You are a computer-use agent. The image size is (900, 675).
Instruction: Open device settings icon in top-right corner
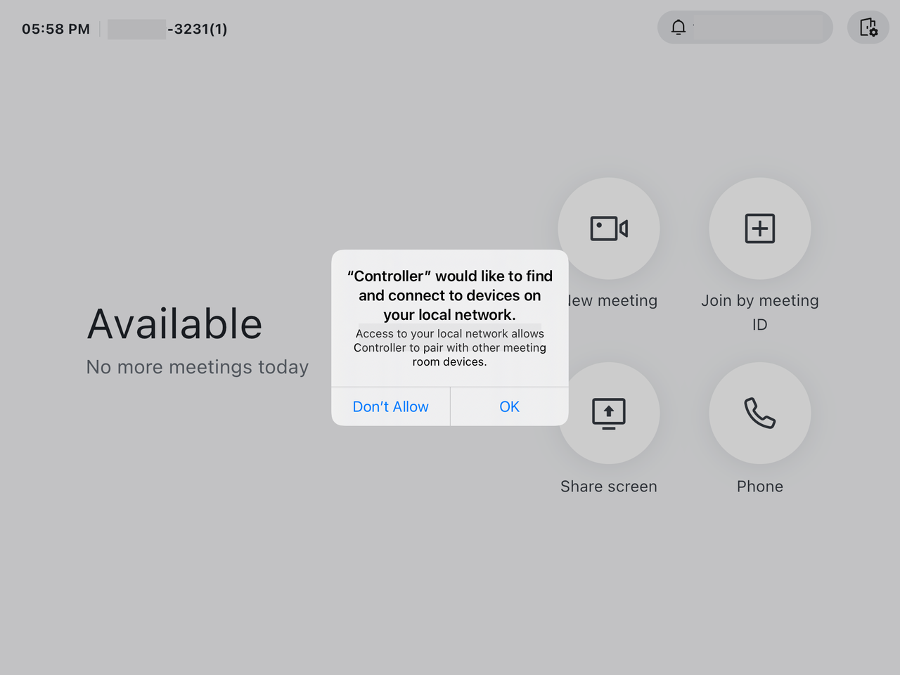click(x=868, y=27)
